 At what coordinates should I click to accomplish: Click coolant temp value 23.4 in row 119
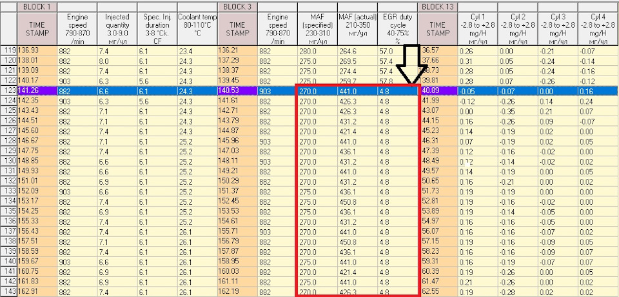197,51
